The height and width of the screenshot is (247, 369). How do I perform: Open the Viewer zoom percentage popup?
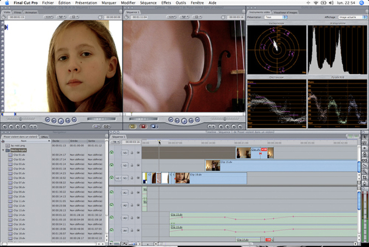[x=49, y=17]
